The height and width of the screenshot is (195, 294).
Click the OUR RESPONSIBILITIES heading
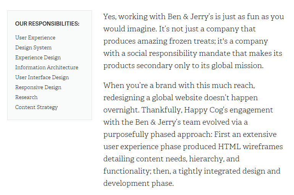click(47, 24)
